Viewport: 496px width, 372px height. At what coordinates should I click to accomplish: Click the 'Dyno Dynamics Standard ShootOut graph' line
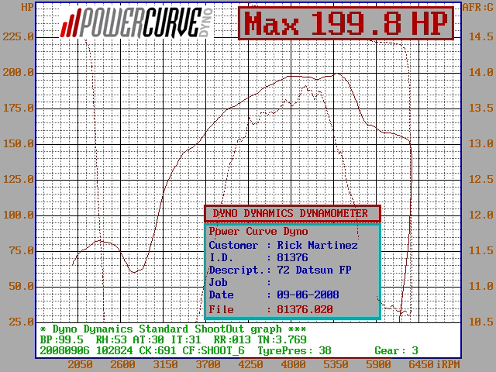(x=173, y=329)
